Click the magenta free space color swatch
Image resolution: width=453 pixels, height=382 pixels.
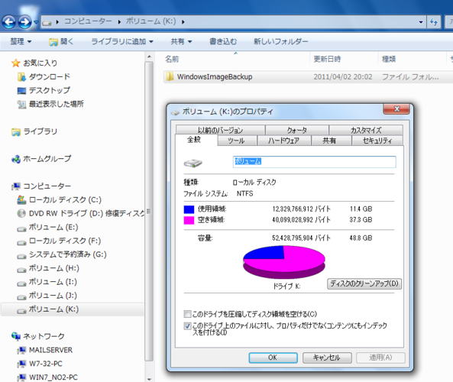[189, 220]
